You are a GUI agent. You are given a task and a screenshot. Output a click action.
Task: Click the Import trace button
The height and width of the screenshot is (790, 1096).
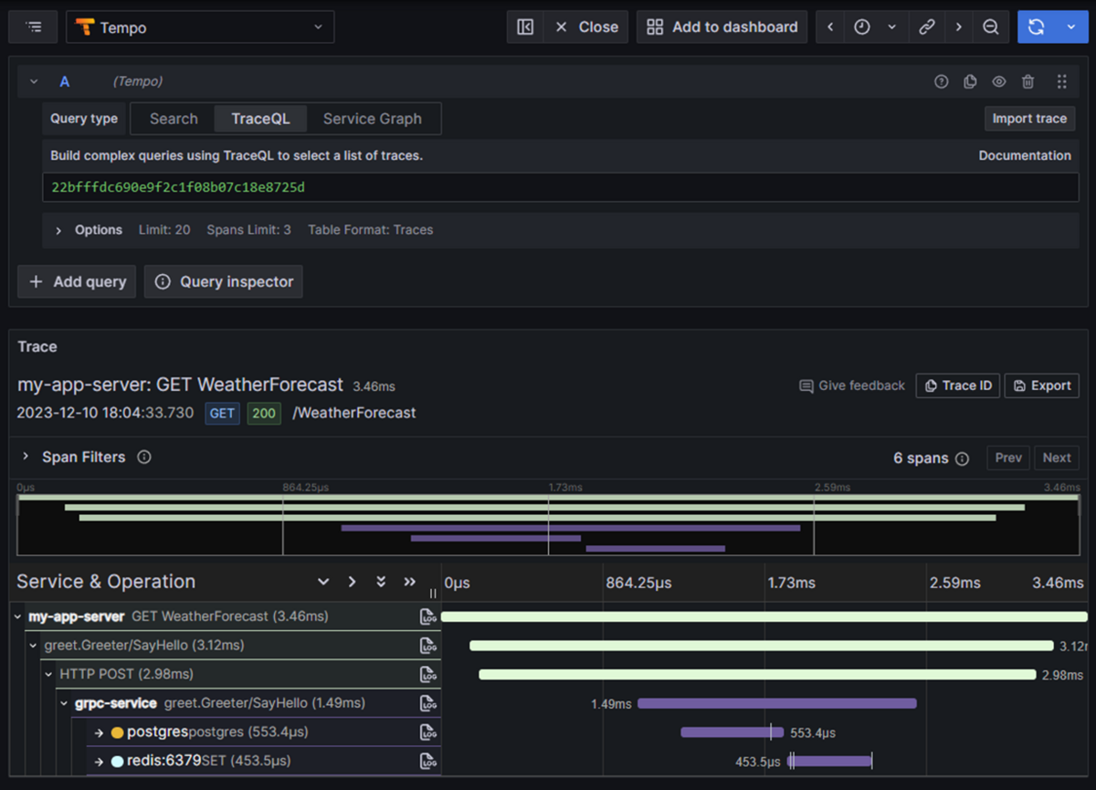pyautogui.click(x=1029, y=119)
